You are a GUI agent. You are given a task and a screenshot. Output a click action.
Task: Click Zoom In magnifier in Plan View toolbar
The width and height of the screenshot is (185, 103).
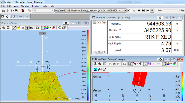point(95,64)
